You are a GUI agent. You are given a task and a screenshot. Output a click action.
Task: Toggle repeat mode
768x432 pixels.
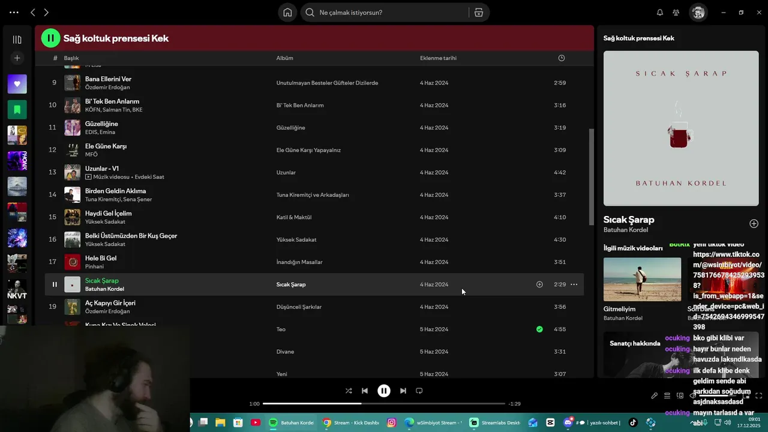coord(419,391)
